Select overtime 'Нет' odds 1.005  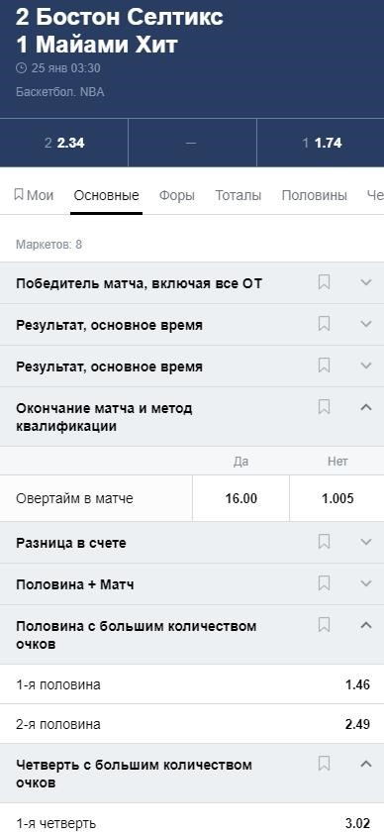[x=337, y=498]
